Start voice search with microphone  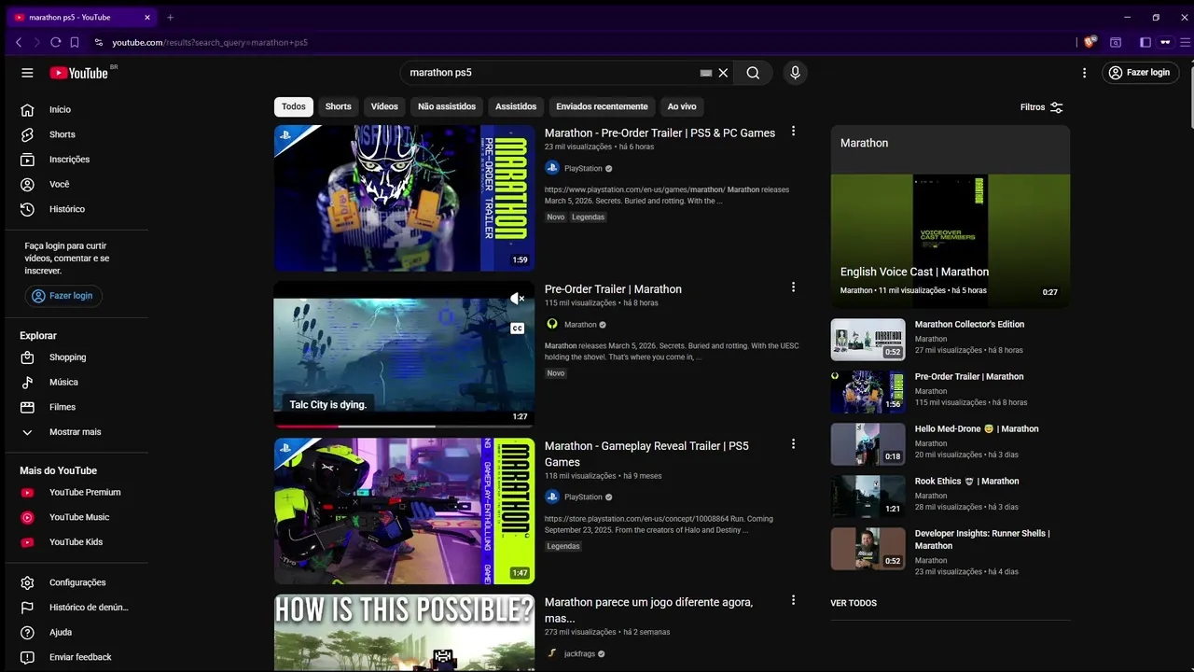[795, 73]
